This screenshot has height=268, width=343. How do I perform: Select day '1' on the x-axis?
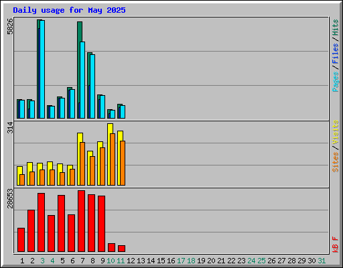[x=22, y=261]
